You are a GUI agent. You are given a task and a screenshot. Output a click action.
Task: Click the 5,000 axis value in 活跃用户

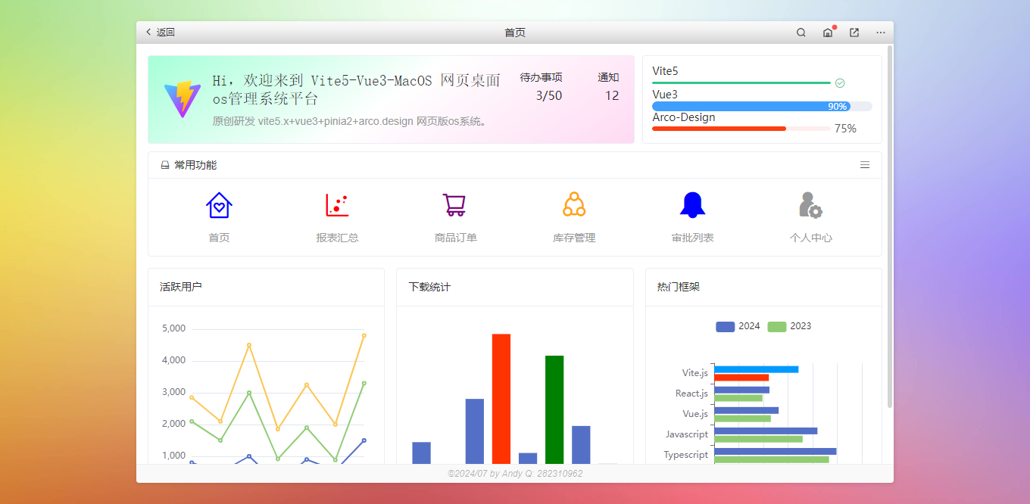(x=173, y=328)
